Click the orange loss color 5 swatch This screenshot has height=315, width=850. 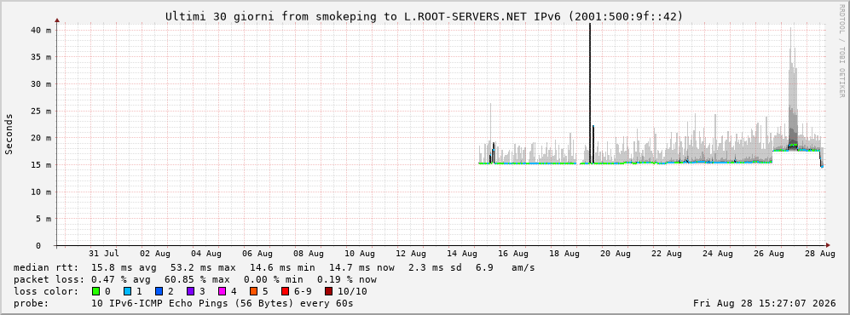coord(254,291)
